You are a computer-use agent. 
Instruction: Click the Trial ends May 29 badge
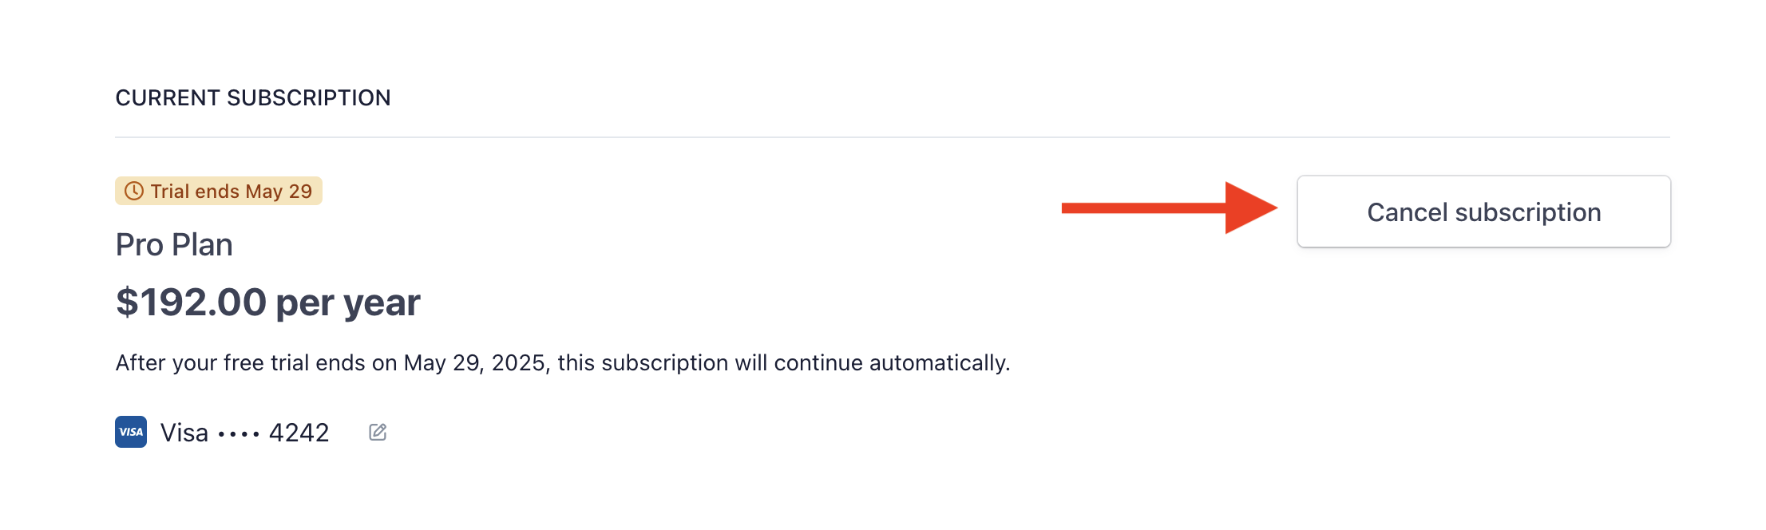tap(219, 191)
